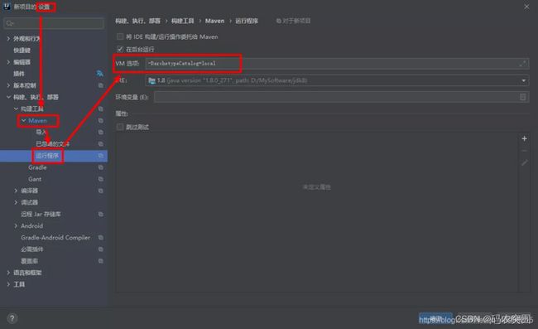
Task: Click 构建工具 in the breadcrumb
Action: coord(183,21)
